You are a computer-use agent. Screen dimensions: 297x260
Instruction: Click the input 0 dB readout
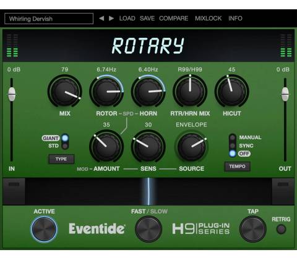click(14, 69)
